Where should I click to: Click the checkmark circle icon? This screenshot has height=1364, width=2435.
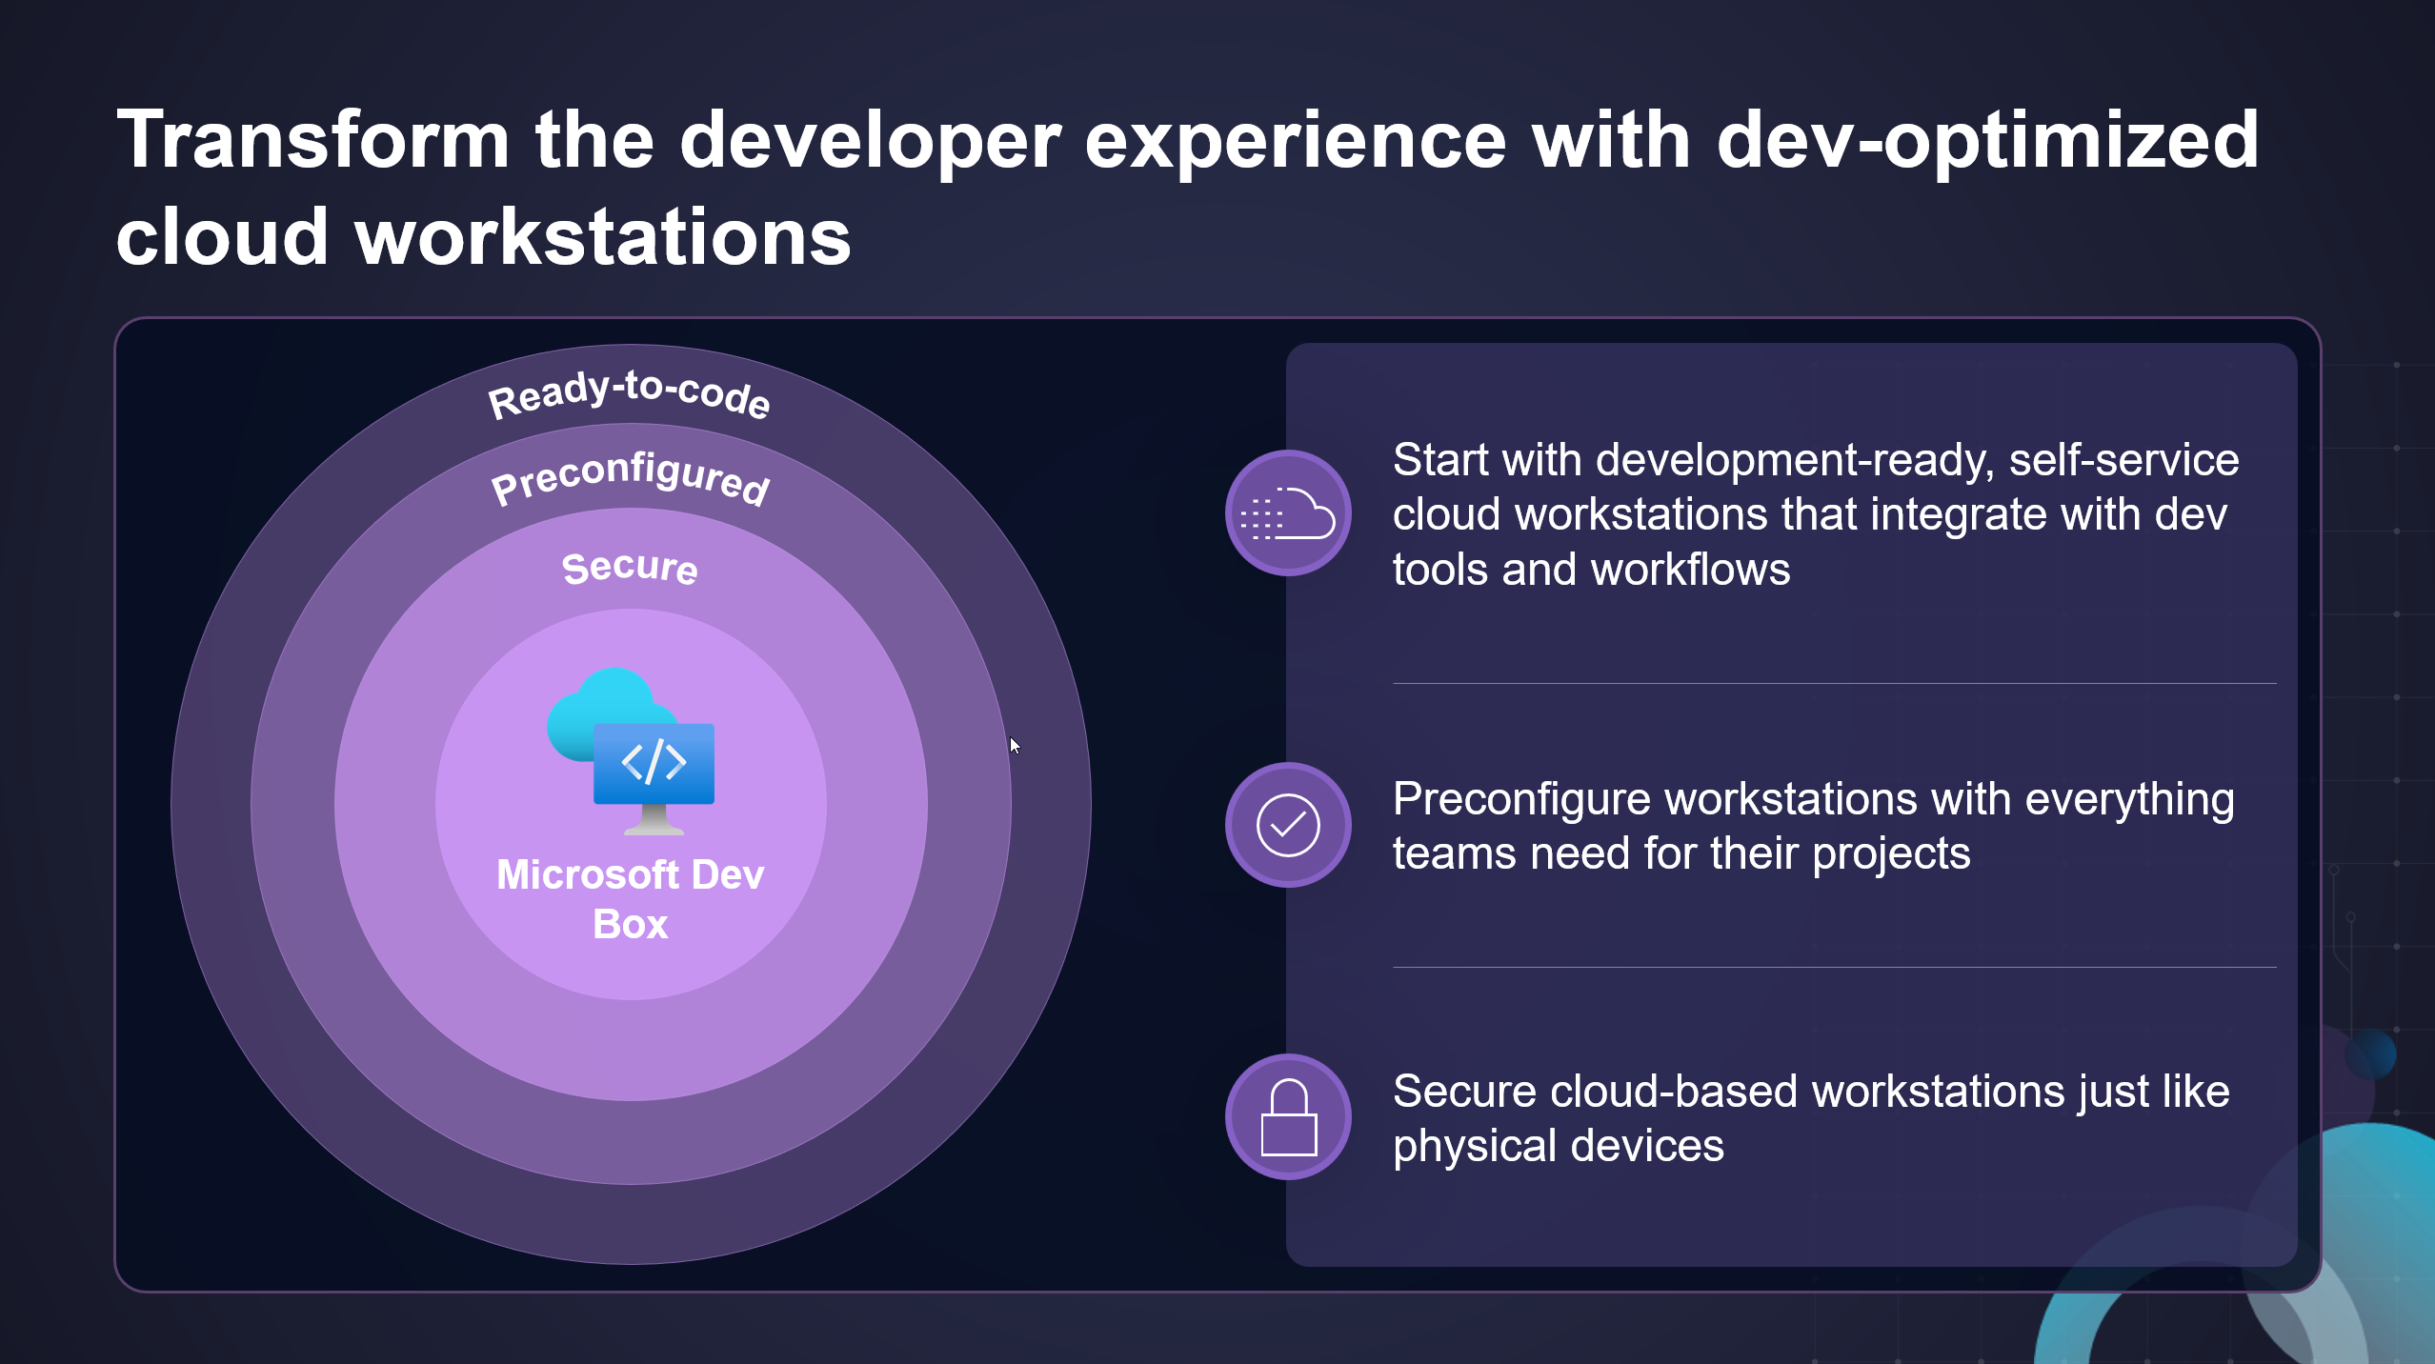tap(1288, 825)
